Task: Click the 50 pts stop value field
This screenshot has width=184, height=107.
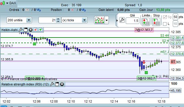Action: 175,17
